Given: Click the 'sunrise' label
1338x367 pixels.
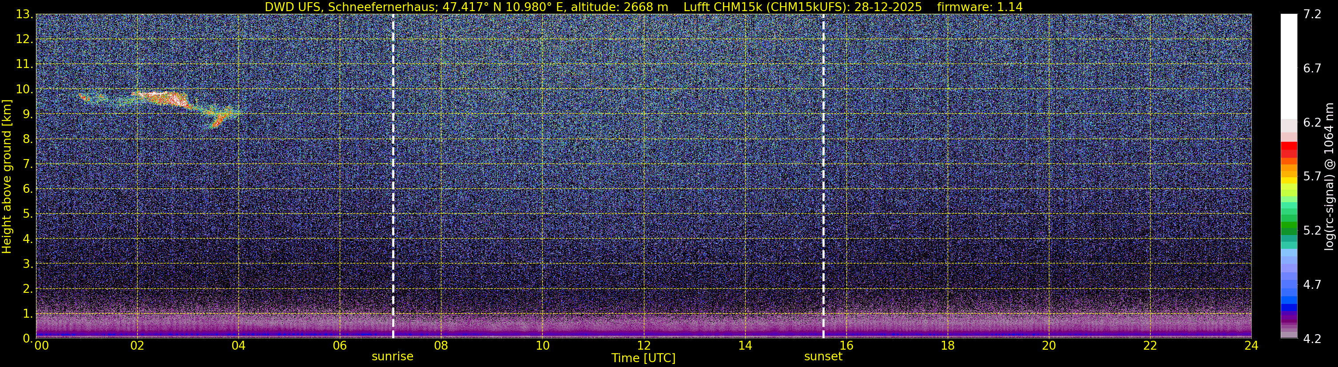Looking at the screenshot, I should (x=393, y=357).
